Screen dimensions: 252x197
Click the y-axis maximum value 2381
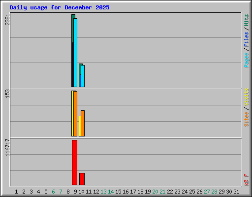point(7,20)
